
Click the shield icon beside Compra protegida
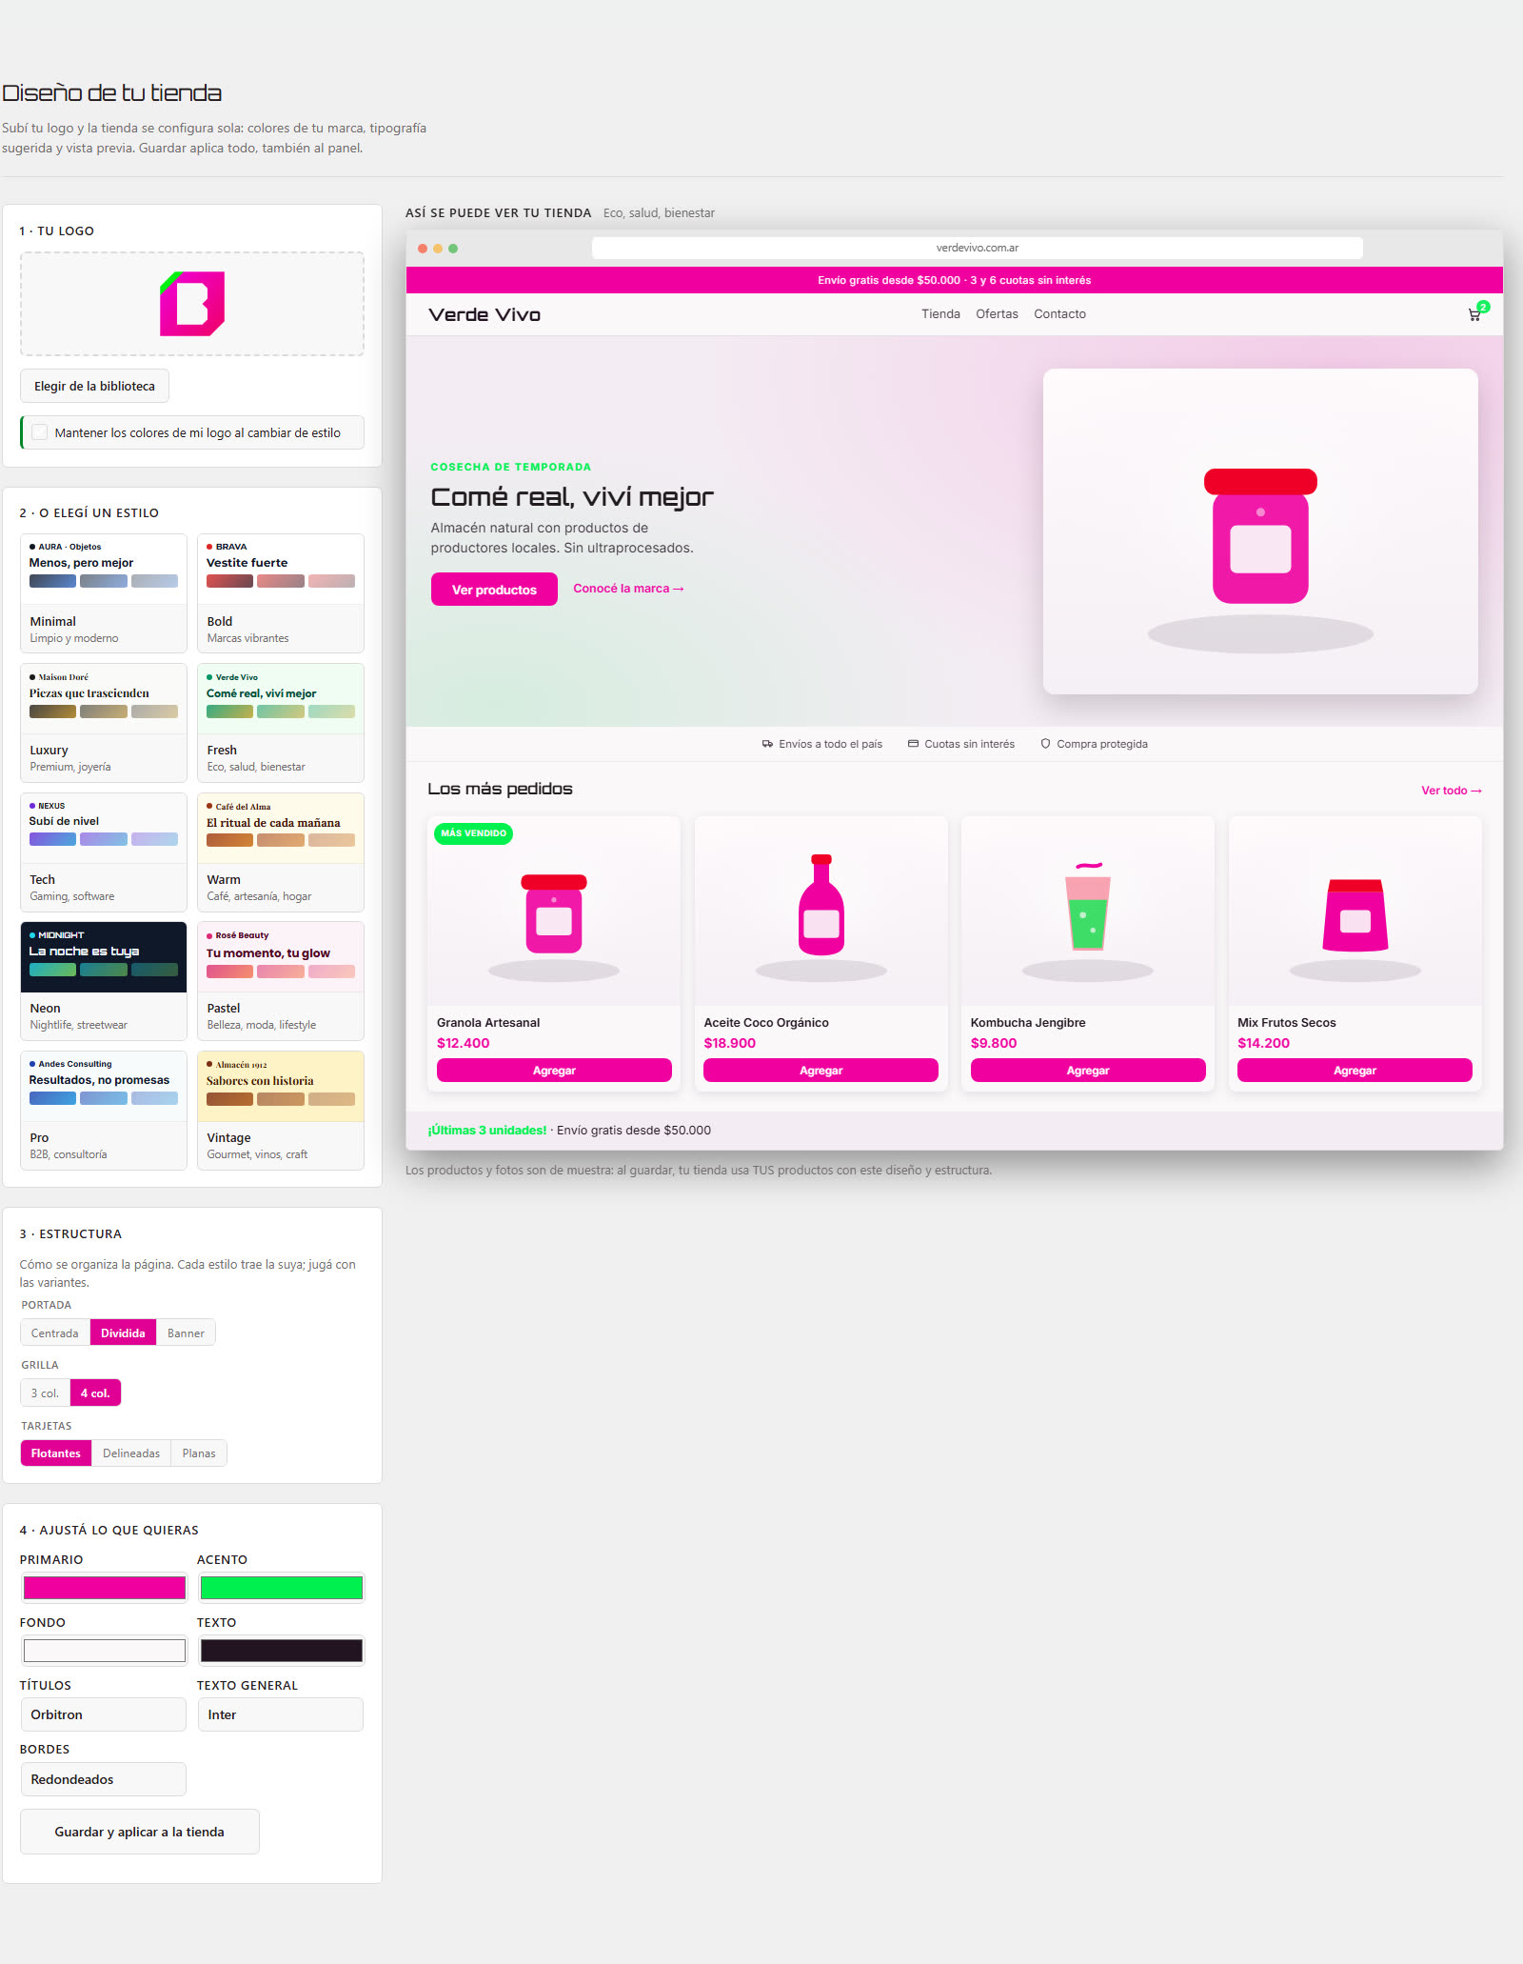coord(1045,744)
